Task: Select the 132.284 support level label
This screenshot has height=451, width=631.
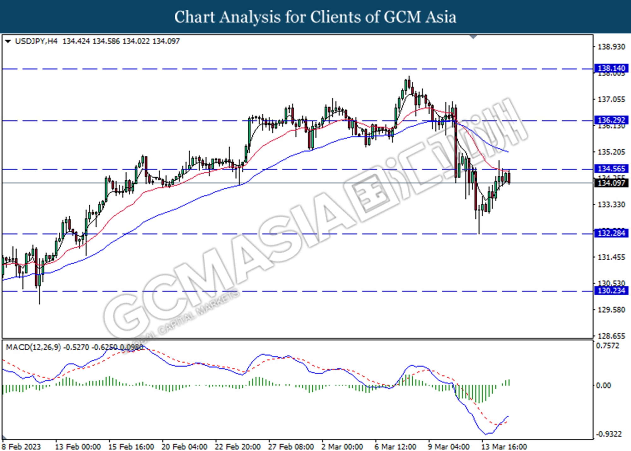Action: coord(611,233)
